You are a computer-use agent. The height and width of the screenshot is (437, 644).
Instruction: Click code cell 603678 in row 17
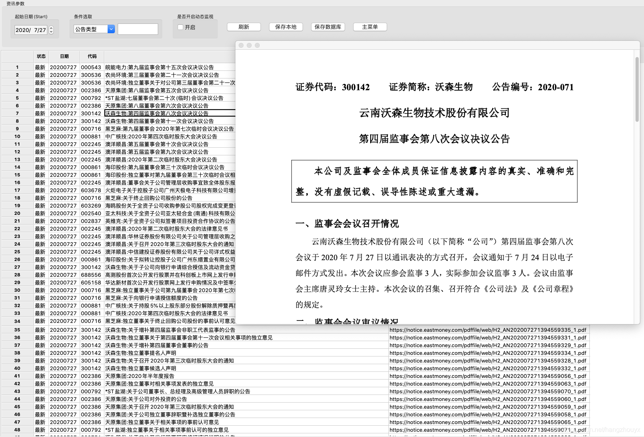tap(91, 190)
